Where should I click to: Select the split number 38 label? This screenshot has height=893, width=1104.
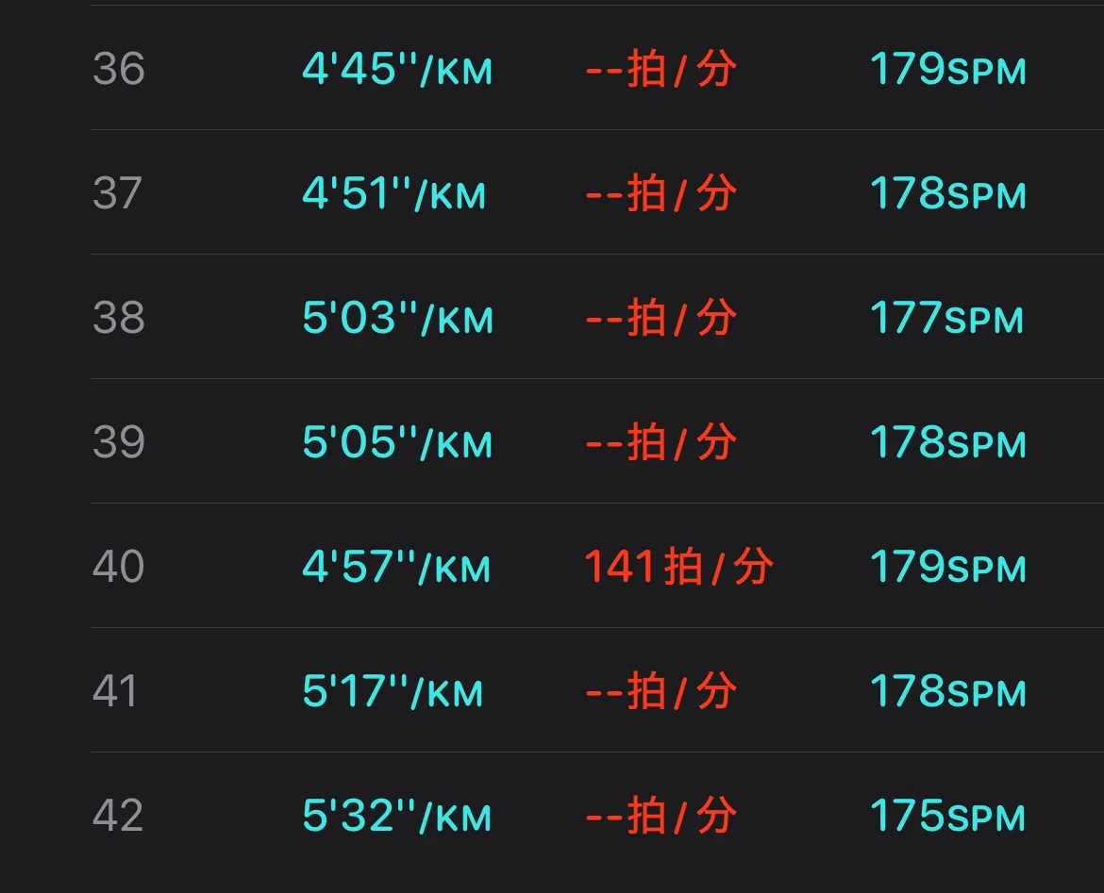(119, 318)
